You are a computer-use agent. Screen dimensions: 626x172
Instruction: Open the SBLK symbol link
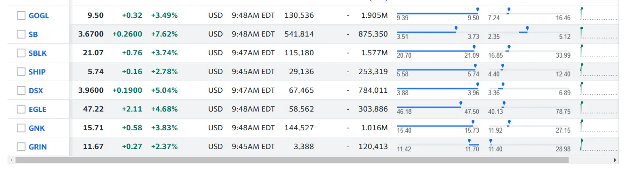38,53
